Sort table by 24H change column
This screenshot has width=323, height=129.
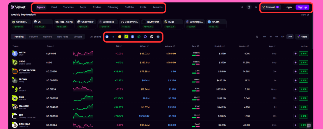119,46
